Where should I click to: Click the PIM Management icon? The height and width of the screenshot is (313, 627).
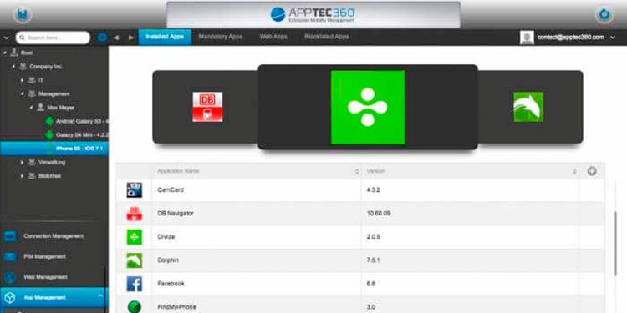[9, 257]
